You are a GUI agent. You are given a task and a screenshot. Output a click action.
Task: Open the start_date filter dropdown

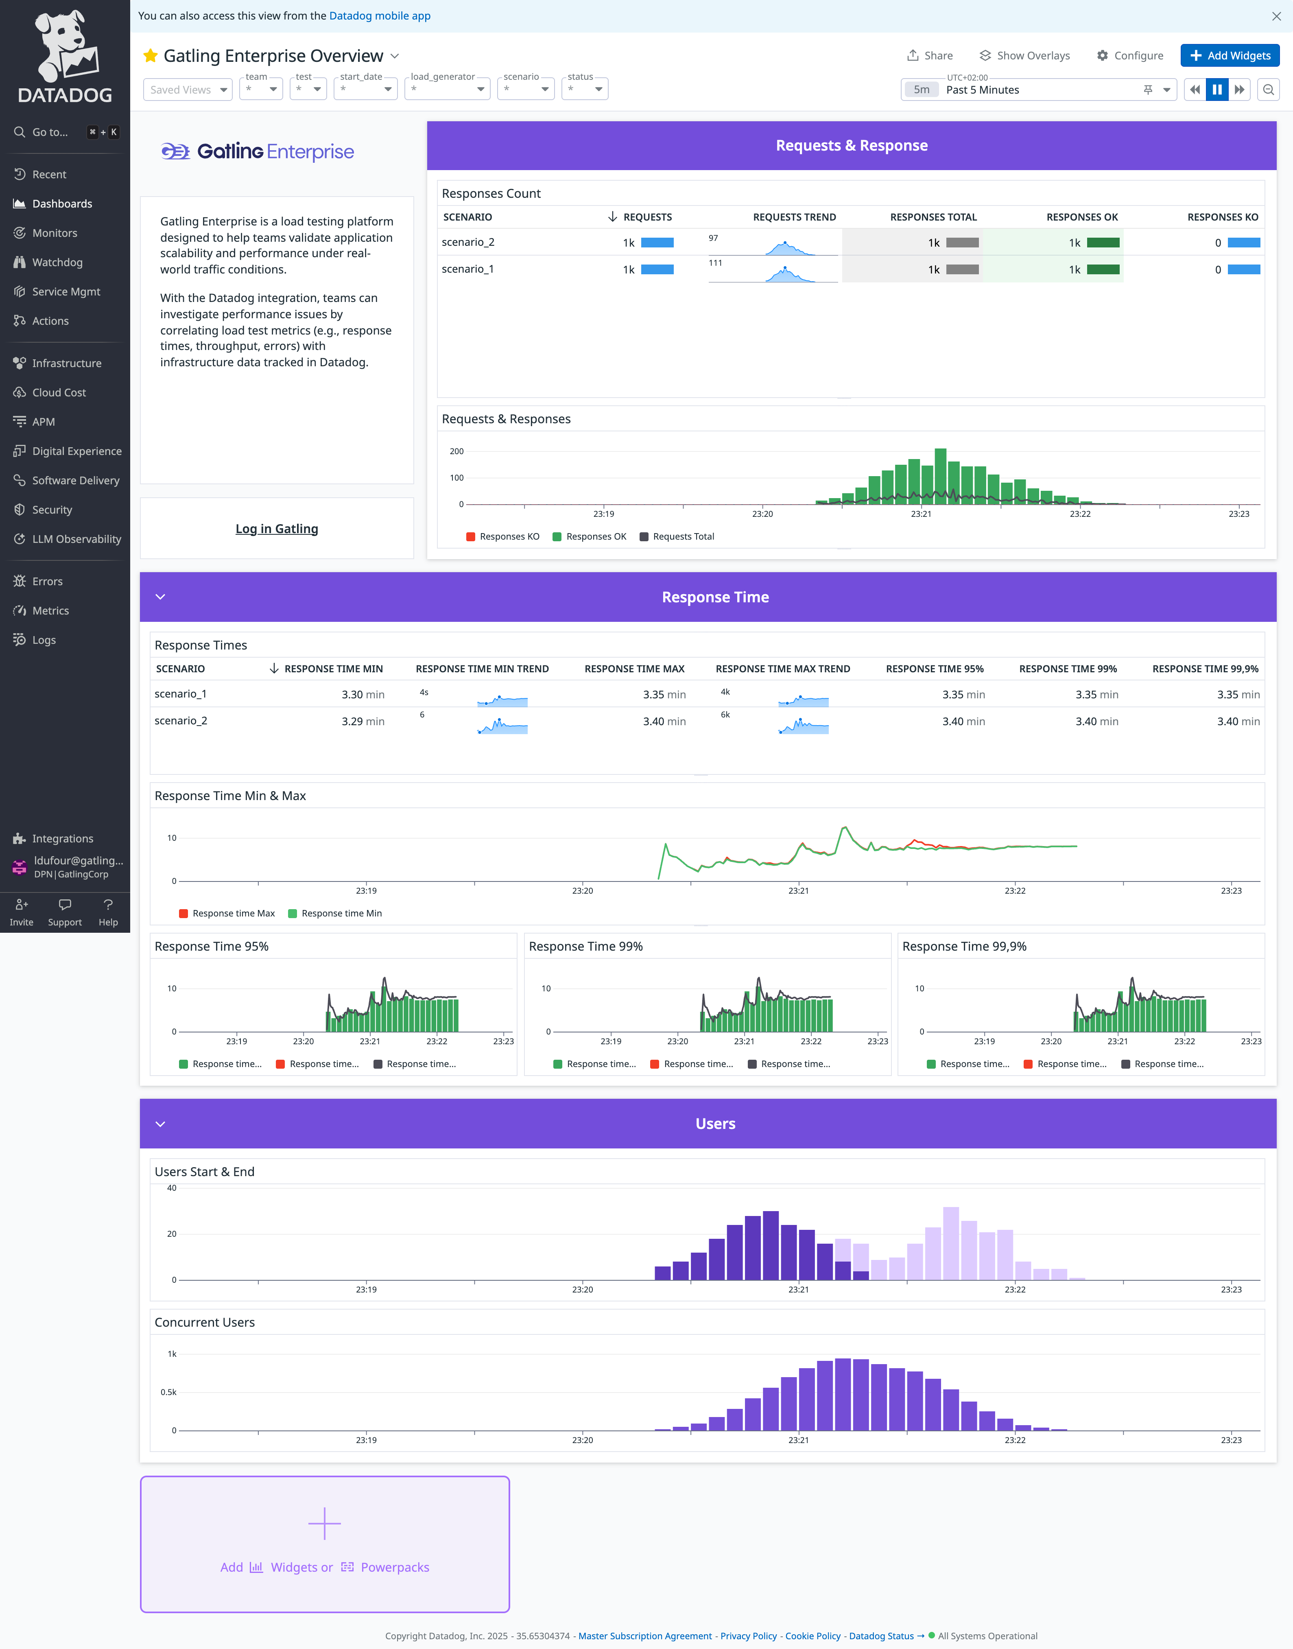[366, 90]
